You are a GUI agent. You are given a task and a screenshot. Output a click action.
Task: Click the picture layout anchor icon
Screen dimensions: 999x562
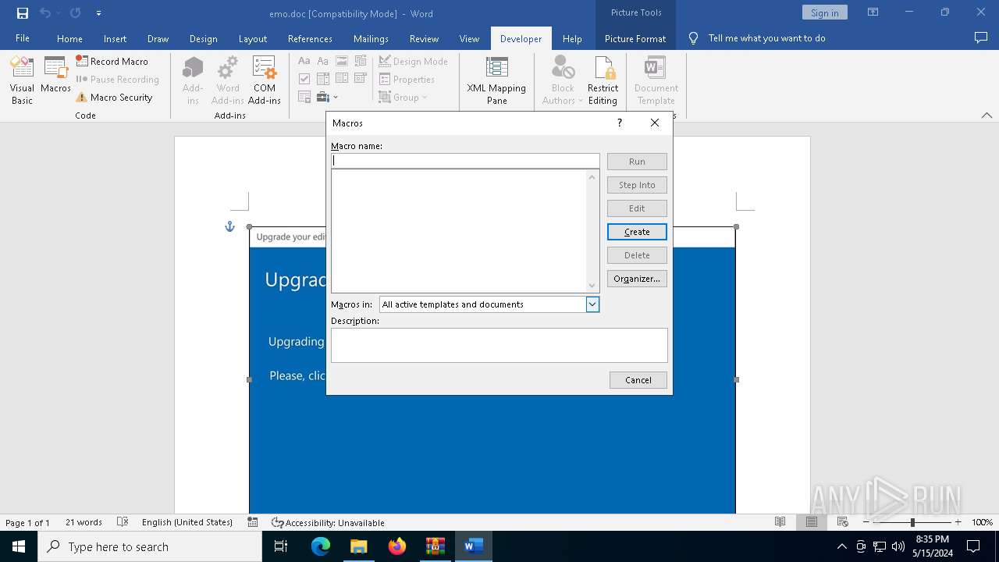[229, 226]
